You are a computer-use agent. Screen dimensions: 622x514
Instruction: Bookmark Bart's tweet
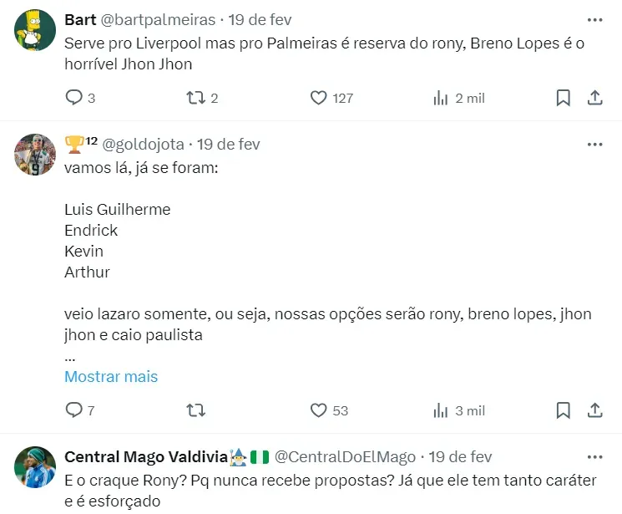pyautogui.click(x=564, y=98)
